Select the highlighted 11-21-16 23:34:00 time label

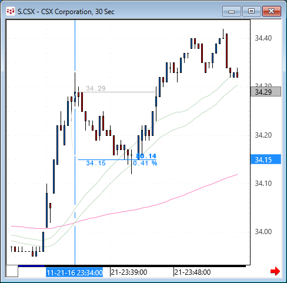click(75, 272)
